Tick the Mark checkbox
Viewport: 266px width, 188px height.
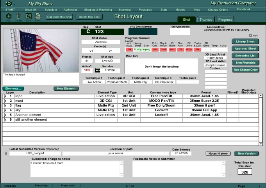pyautogui.click(x=251, y=36)
